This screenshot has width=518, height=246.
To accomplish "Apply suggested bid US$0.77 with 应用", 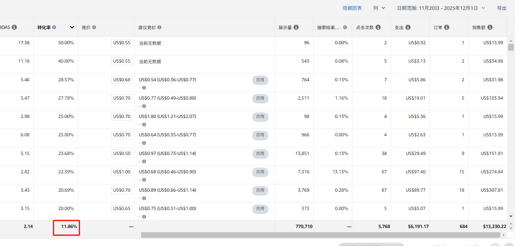I will pos(260,98).
